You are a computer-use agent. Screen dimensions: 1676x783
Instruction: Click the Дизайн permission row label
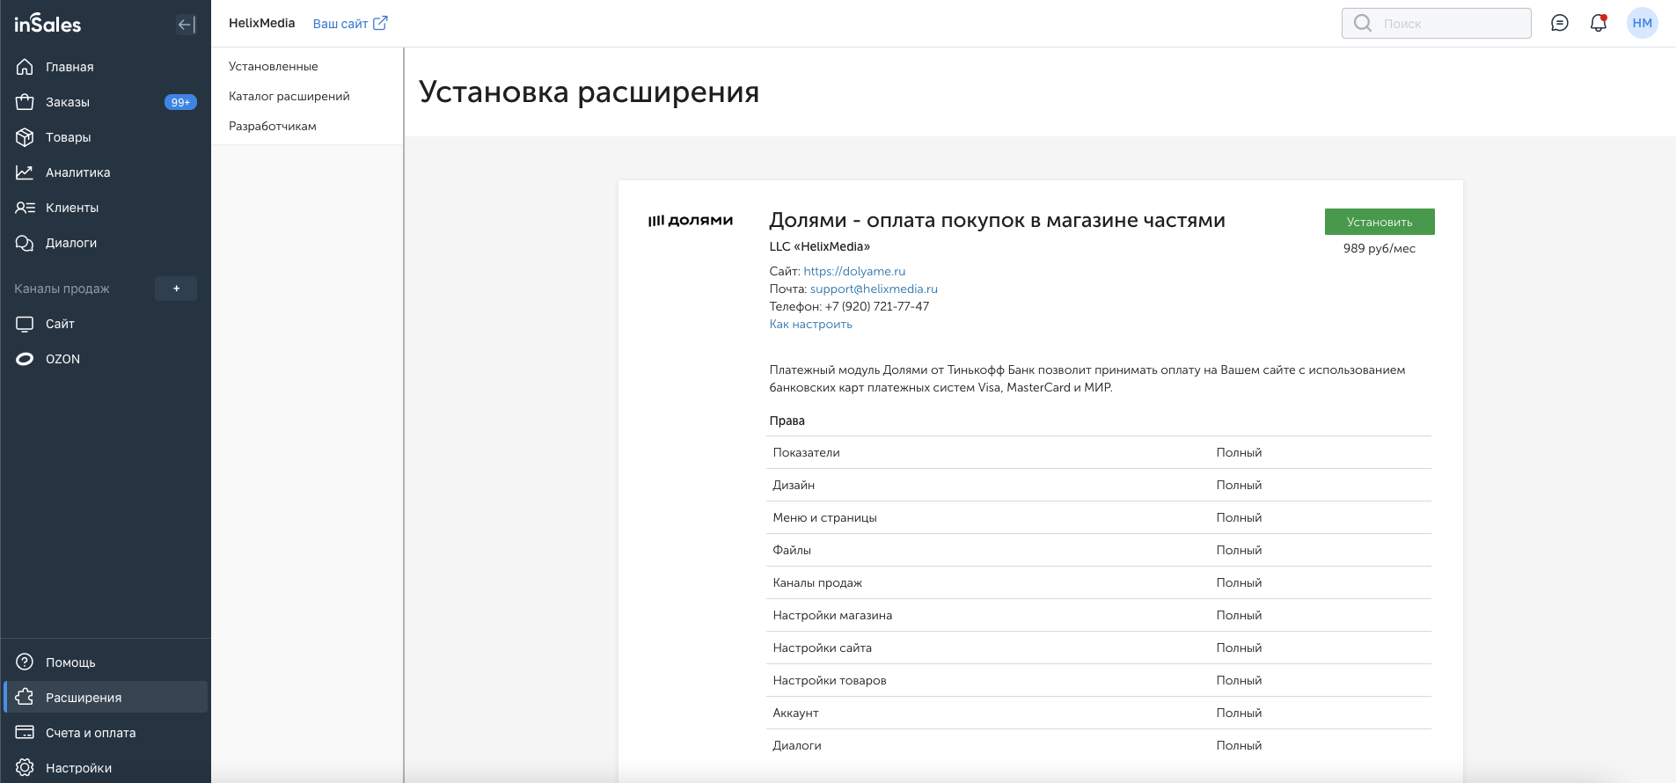point(794,485)
